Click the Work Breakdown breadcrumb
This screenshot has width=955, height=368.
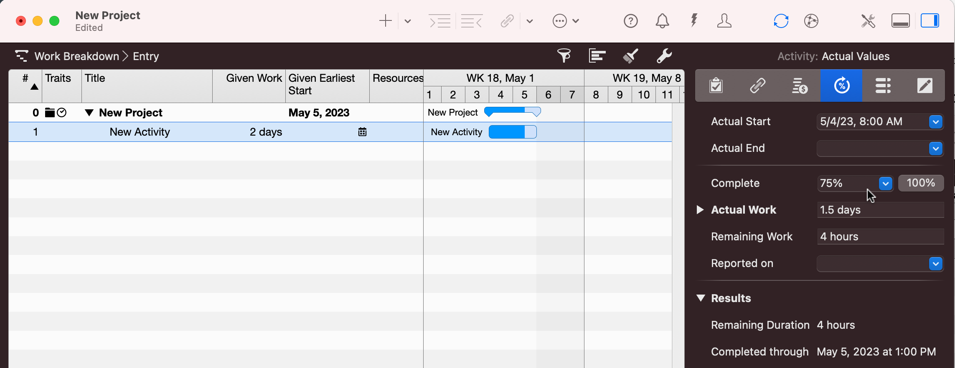pyautogui.click(x=76, y=56)
